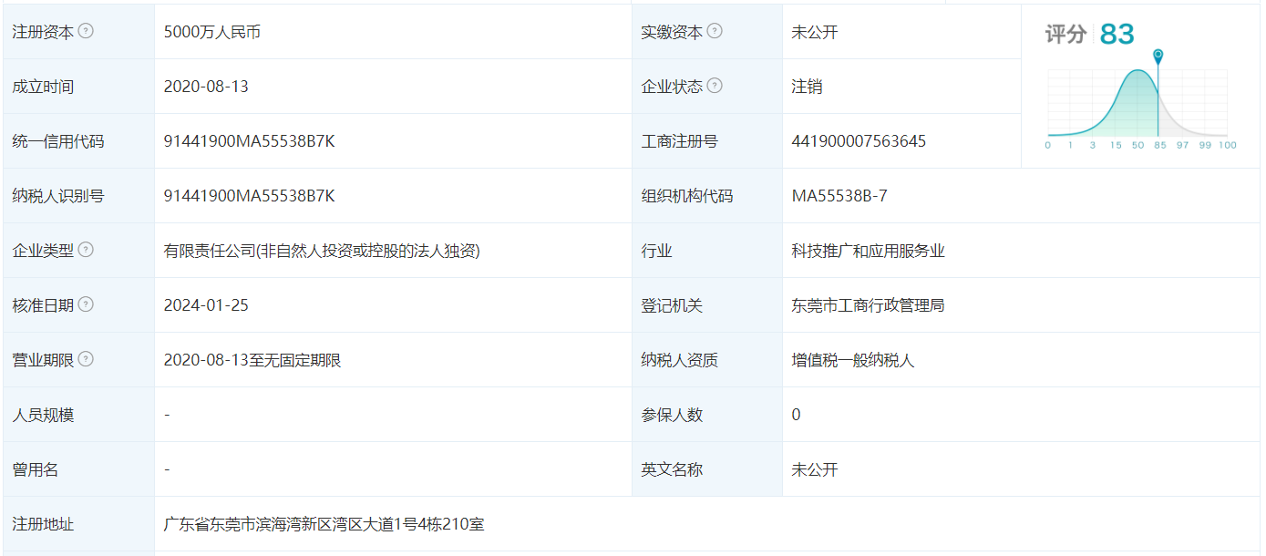This screenshot has width=1266, height=556.
Task: Click the 统一信用代码 label
Action: click(x=58, y=141)
